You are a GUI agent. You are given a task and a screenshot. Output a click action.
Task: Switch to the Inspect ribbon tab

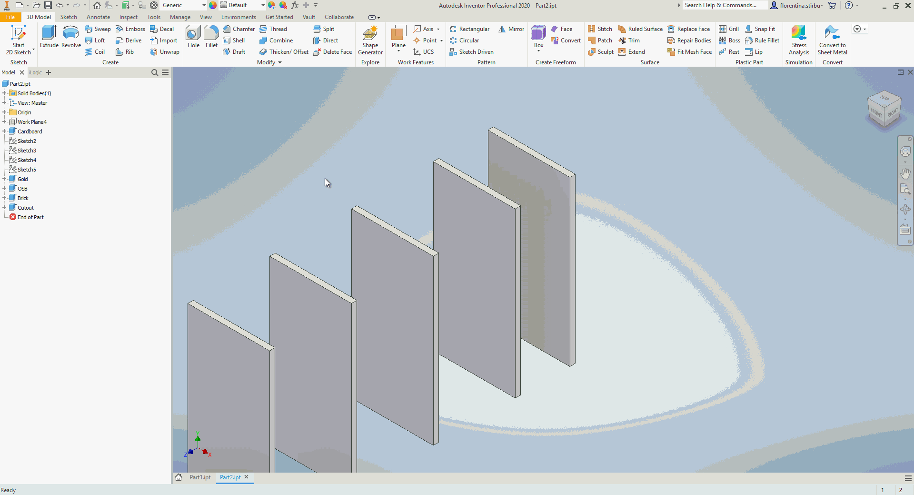point(129,17)
